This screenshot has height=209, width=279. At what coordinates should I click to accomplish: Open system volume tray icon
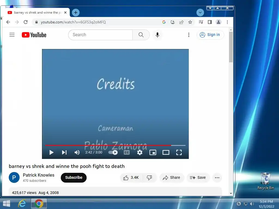pos(252,204)
